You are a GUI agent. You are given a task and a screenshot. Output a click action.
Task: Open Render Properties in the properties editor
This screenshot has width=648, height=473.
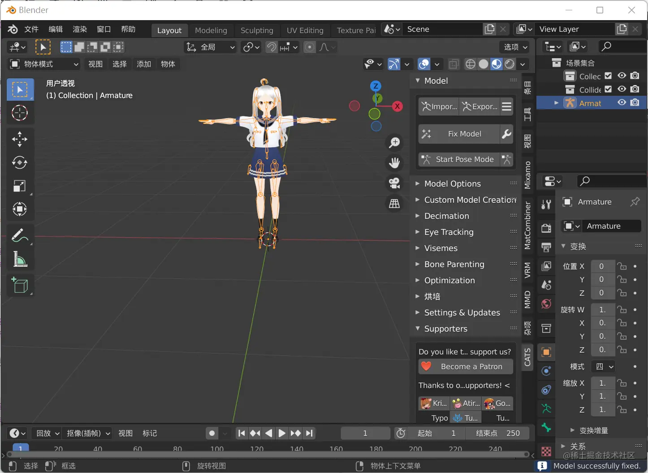(546, 228)
